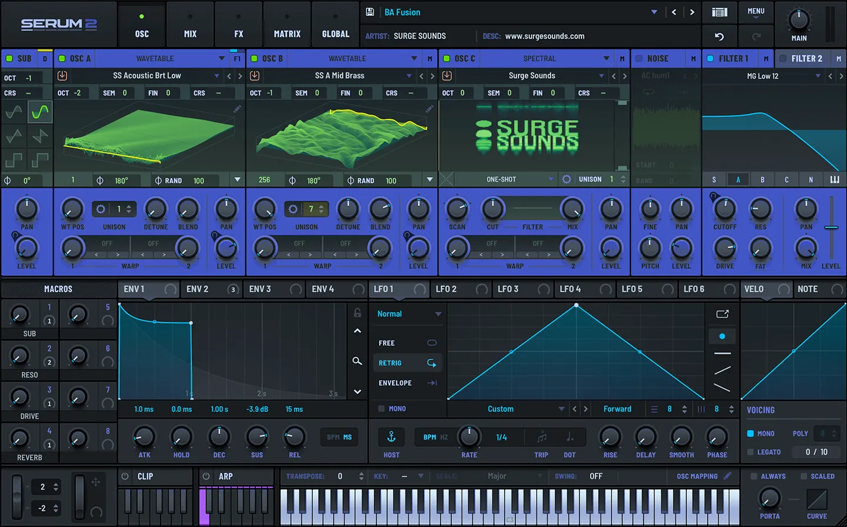
Task: Open OSC C SPECTRAL type dropdown
Action: coord(606,58)
